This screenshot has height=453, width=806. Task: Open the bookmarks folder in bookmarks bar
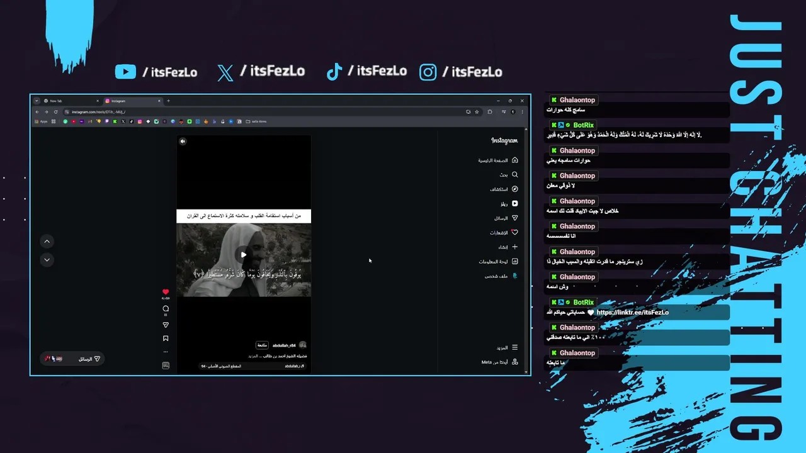[x=256, y=121]
